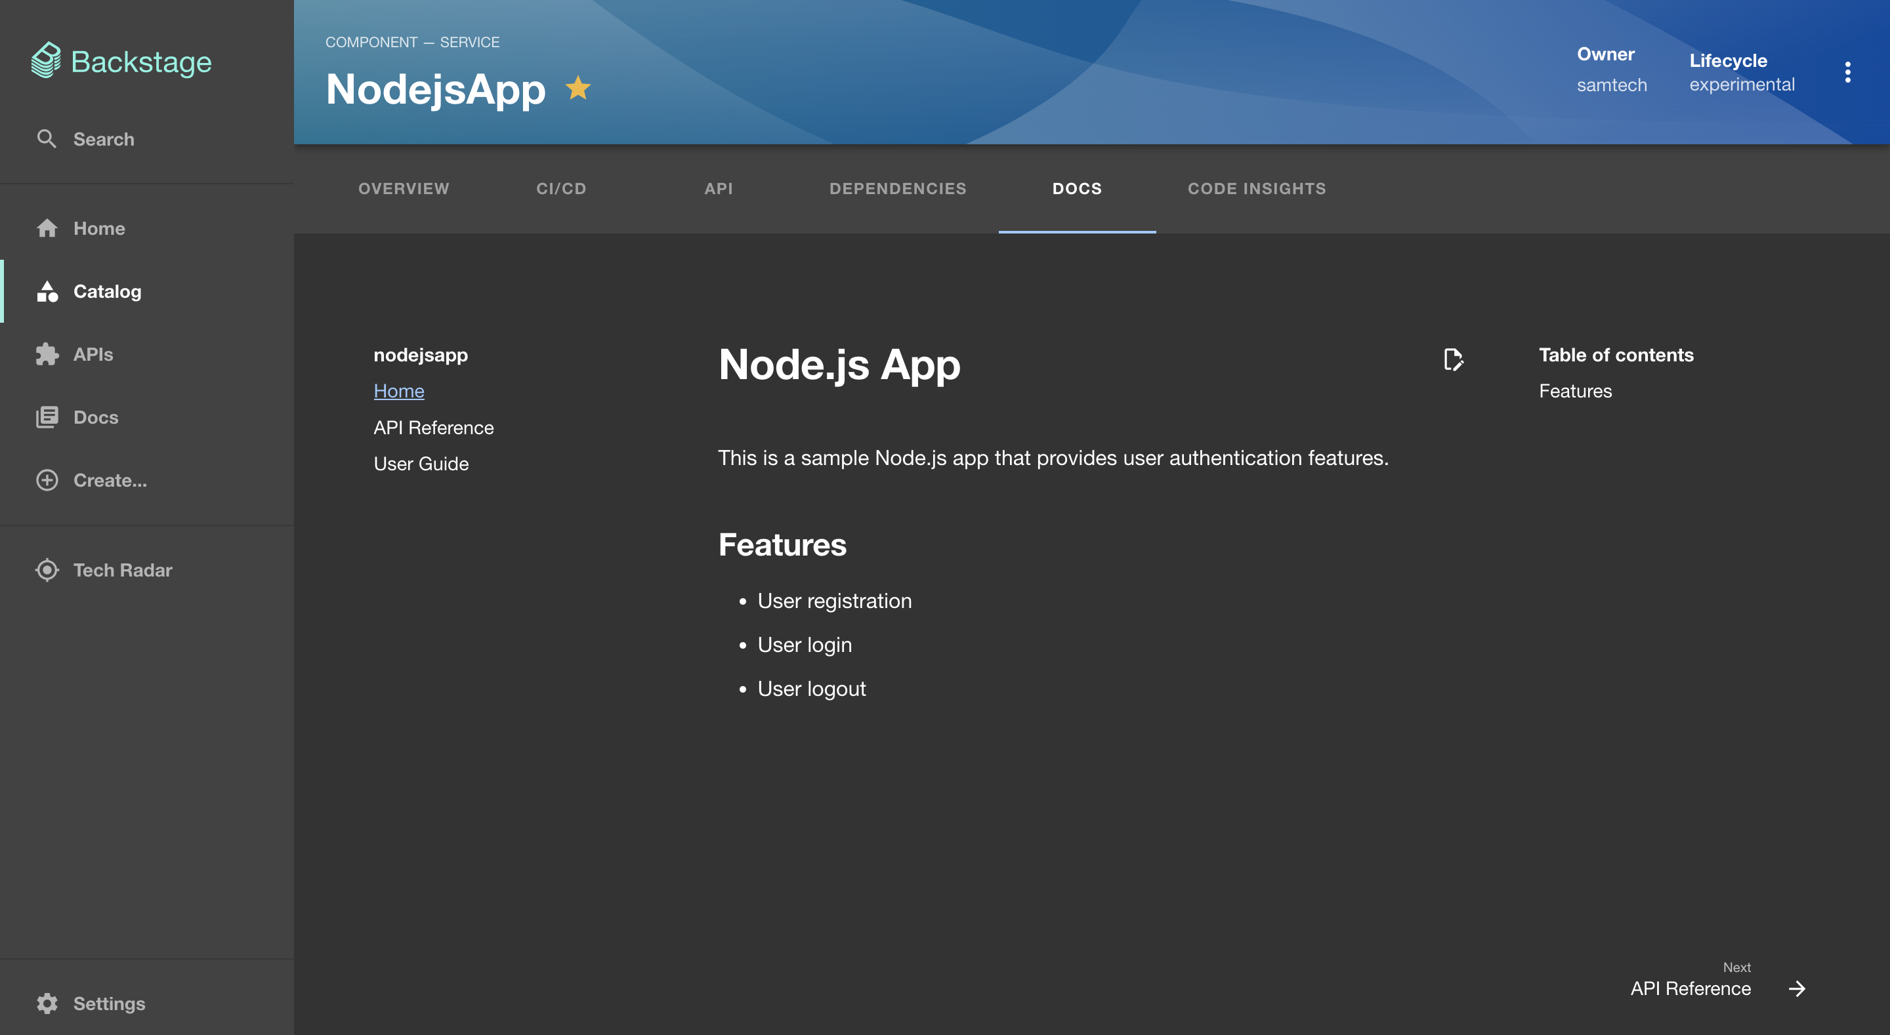Viewport: 1890px width, 1035px height.
Task: Click the Docs library icon in sidebar
Action: (47, 417)
